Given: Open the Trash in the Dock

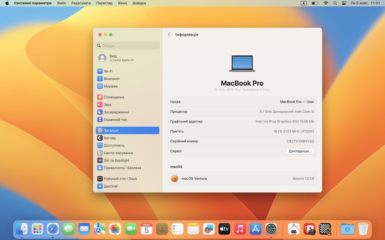Looking at the screenshot, I should point(363,229).
